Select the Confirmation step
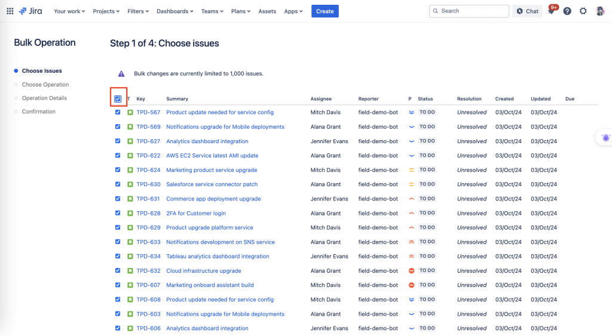The height and width of the screenshot is (336, 612). pyautogui.click(x=38, y=112)
